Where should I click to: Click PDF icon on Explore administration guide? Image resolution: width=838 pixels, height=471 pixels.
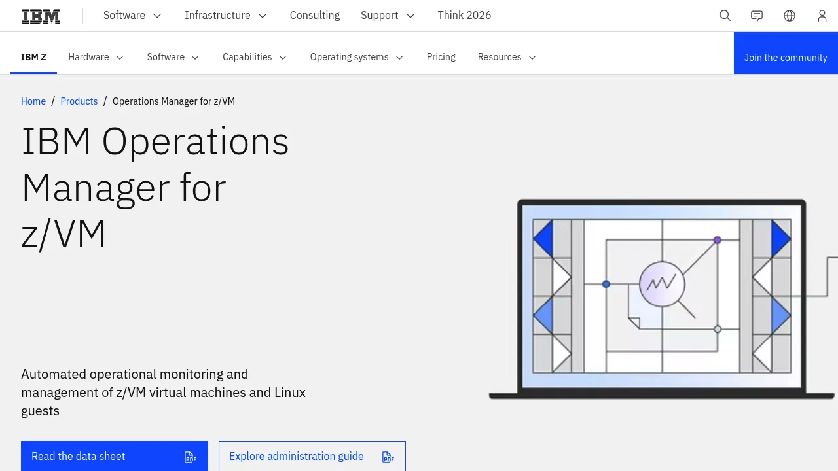388,457
